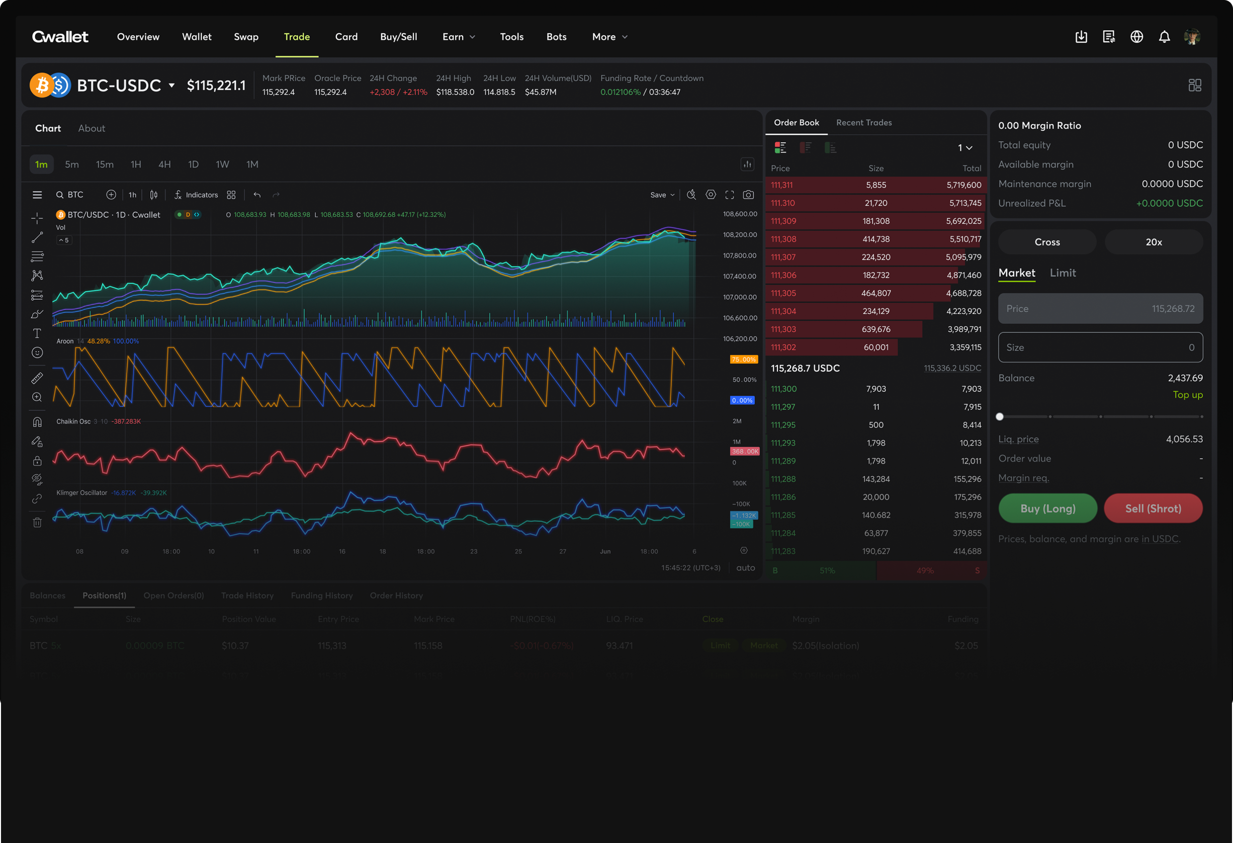Take a chart snapshot with the camera icon
Image resolution: width=1233 pixels, height=843 pixels.
[748, 195]
